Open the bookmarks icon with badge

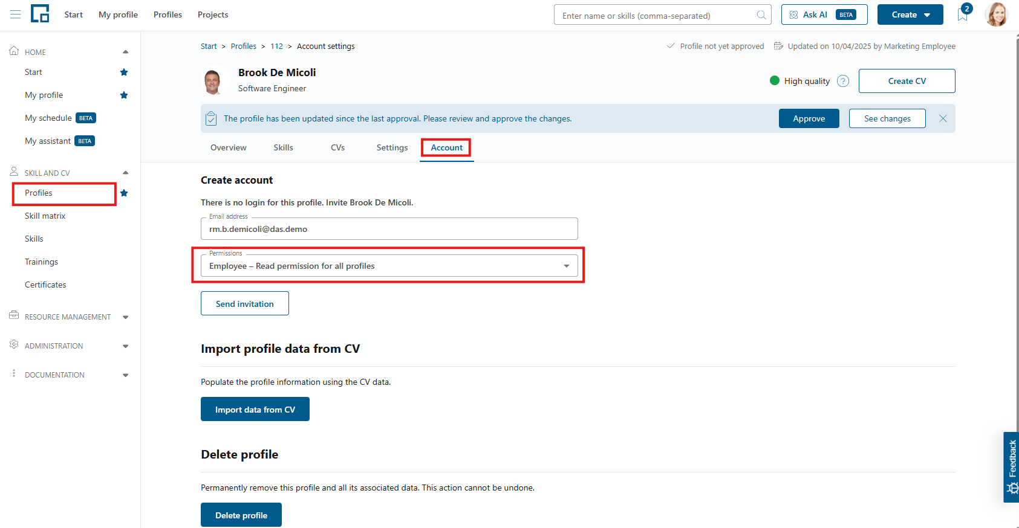tap(963, 14)
